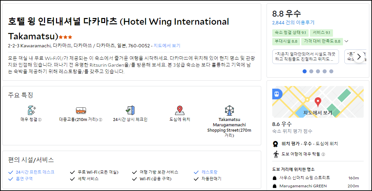Click the info icon beside 대중교통(210m 거리)
Viewport: 372px width, 191px height.
[x=100, y=120]
